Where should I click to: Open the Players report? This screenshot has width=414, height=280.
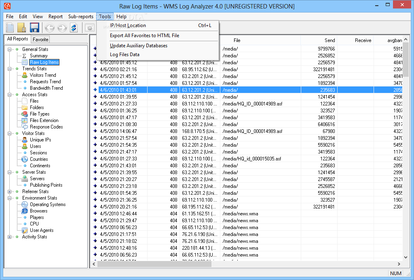[x=37, y=217]
